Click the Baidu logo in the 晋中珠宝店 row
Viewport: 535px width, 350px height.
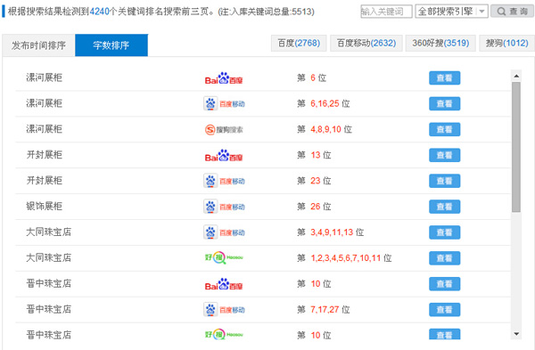click(224, 284)
